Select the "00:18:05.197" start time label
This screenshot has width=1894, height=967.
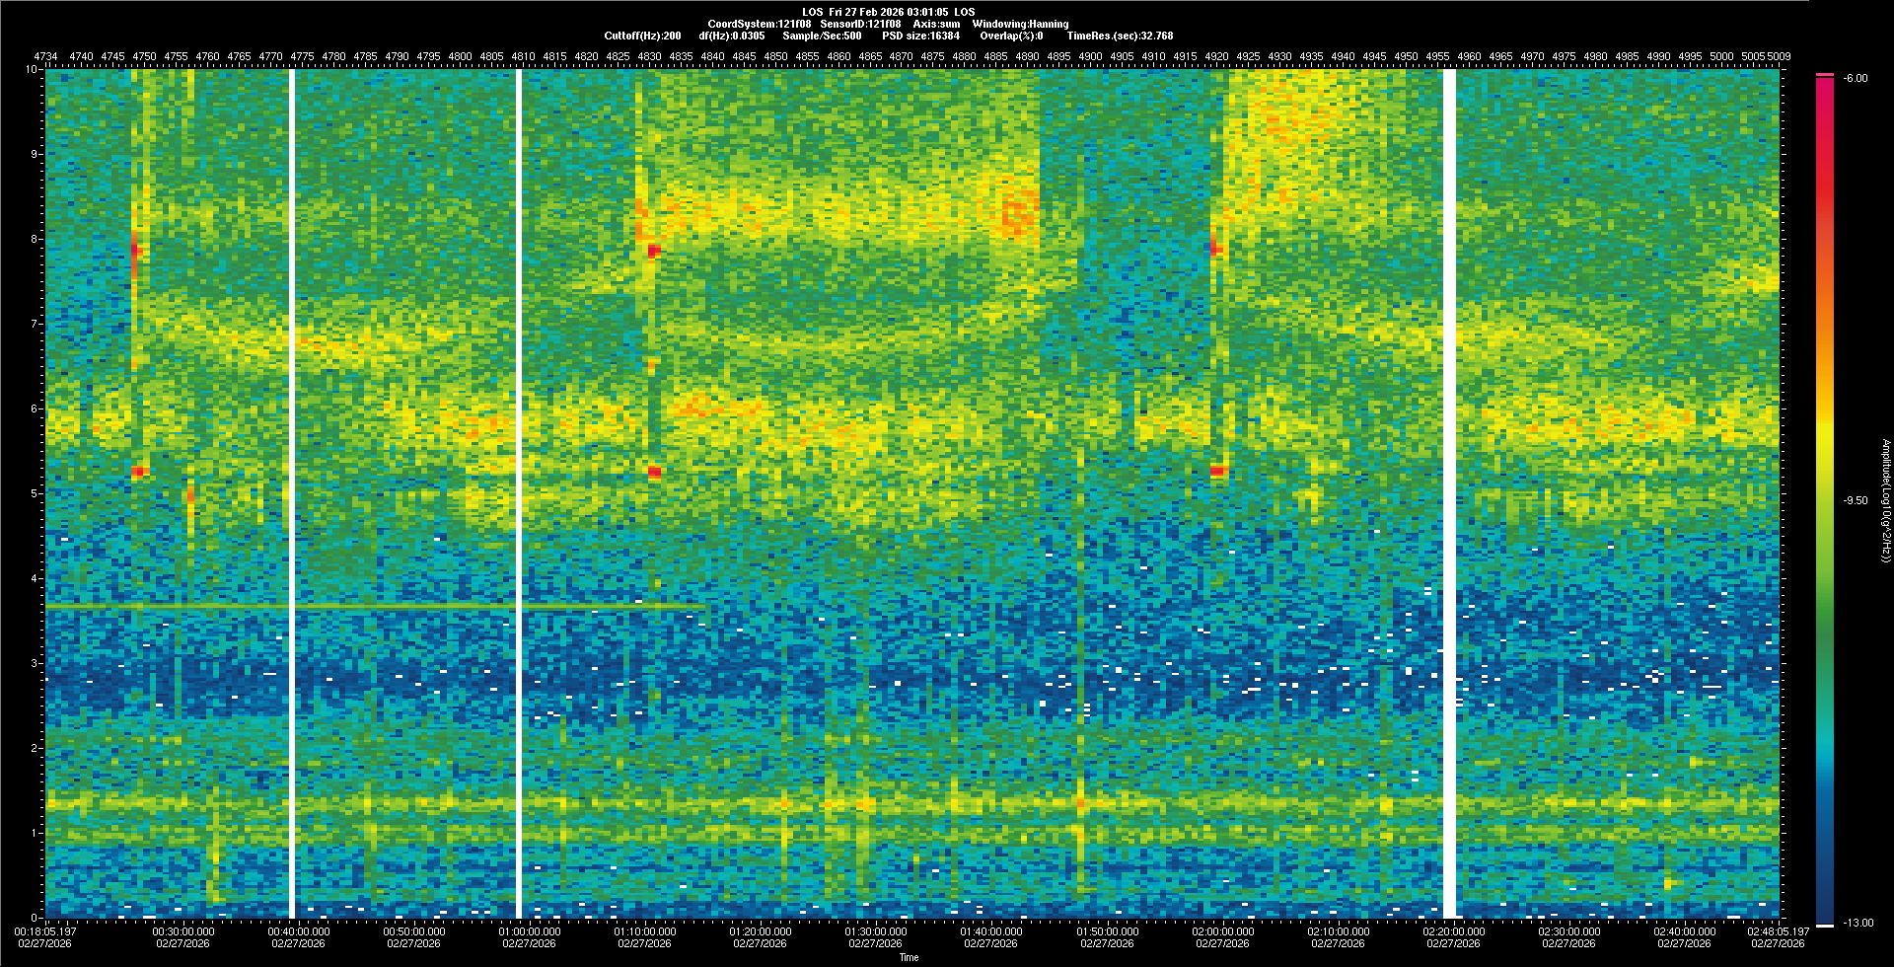point(45,930)
